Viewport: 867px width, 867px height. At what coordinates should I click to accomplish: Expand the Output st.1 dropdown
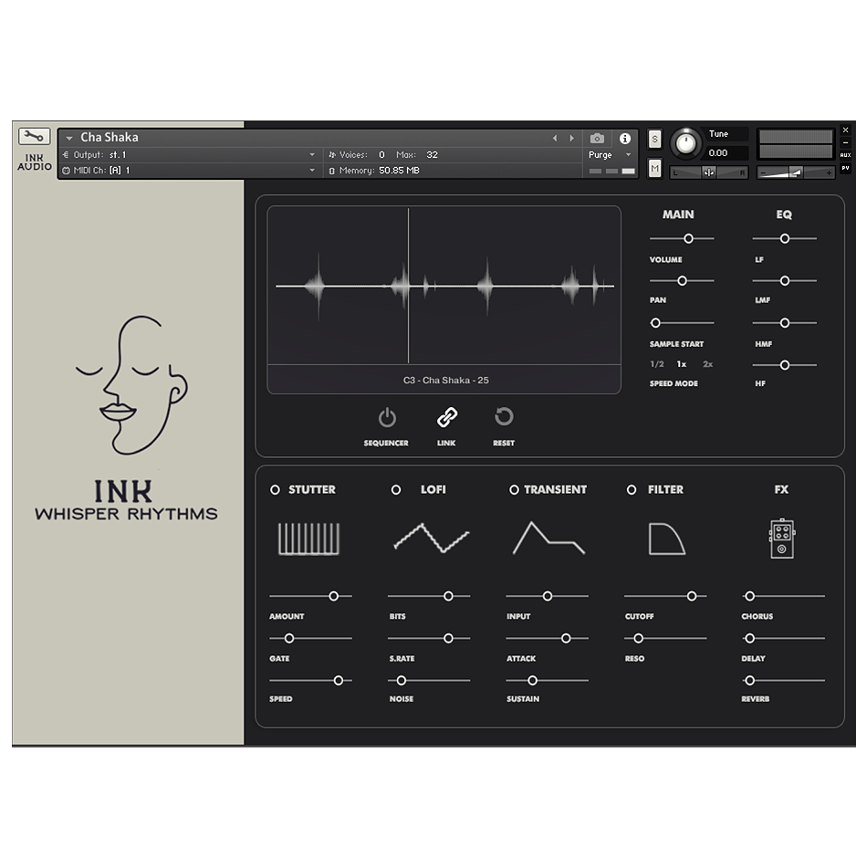(x=312, y=155)
